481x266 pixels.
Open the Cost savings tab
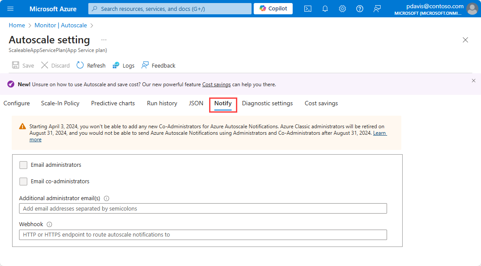pyautogui.click(x=321, y=104)
